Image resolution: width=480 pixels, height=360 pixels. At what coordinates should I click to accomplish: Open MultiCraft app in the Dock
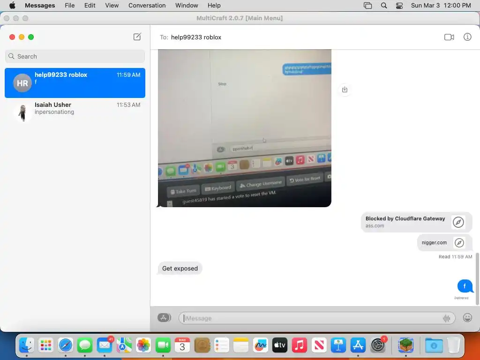click(406, 345)
